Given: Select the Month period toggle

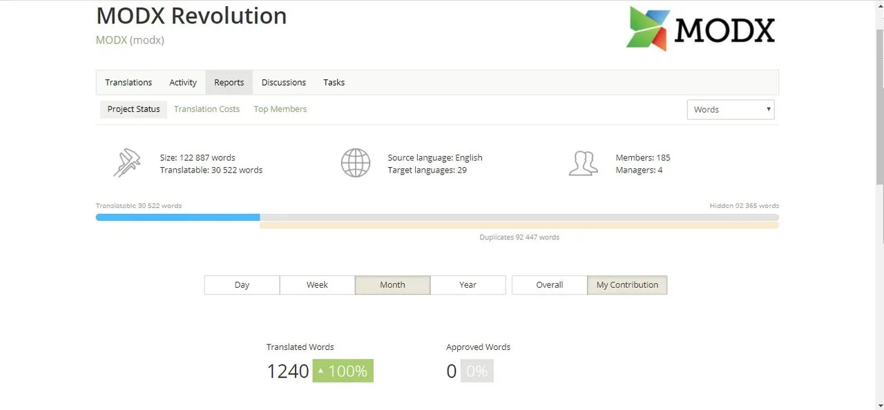Looking at the screenshot, I should coord(392,285).
